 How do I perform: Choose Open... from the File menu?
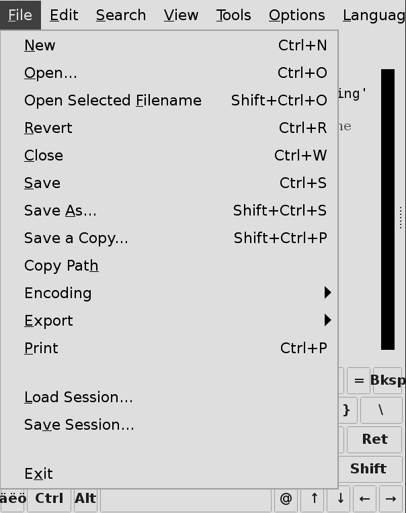pos(50,73)
